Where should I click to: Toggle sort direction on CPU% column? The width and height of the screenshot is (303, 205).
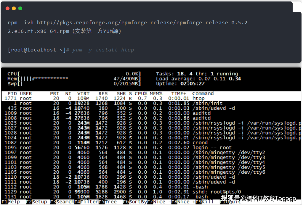pos(139,93)
